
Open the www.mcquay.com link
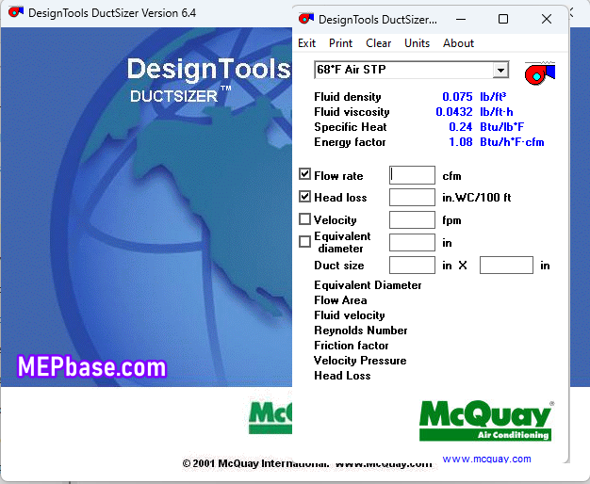click(486, 459)
